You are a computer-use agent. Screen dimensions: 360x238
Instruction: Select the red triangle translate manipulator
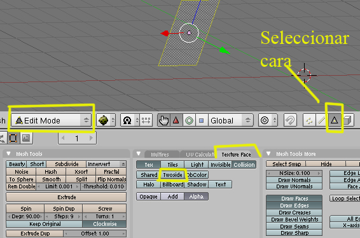pos(176,120)
